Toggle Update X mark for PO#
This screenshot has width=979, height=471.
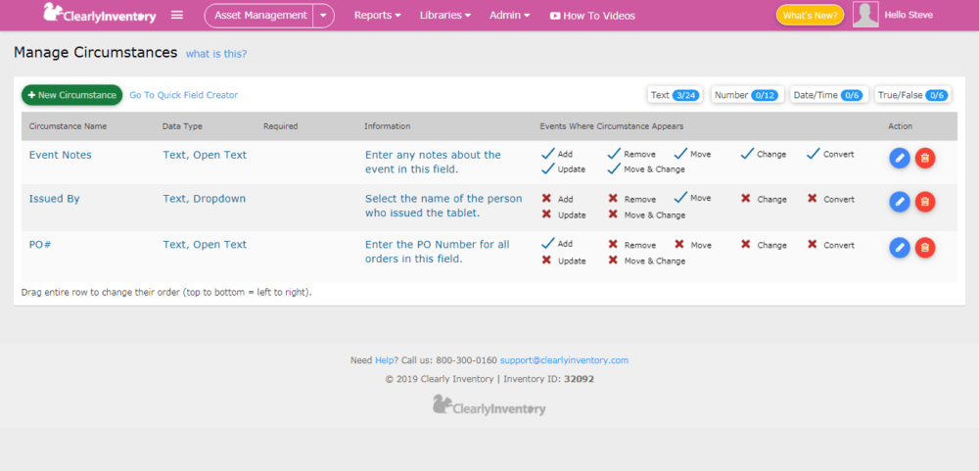[x=547, y=260]
